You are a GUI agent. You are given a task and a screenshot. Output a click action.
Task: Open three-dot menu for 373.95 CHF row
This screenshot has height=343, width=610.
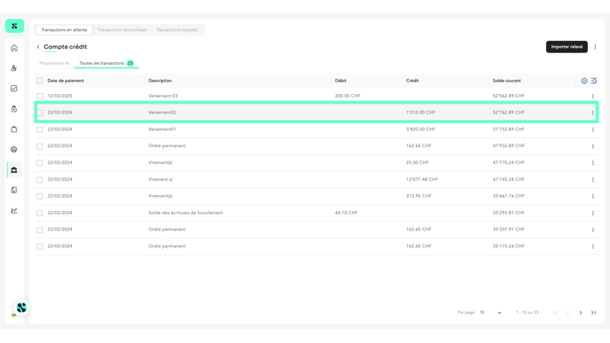[x=593, y=197]
